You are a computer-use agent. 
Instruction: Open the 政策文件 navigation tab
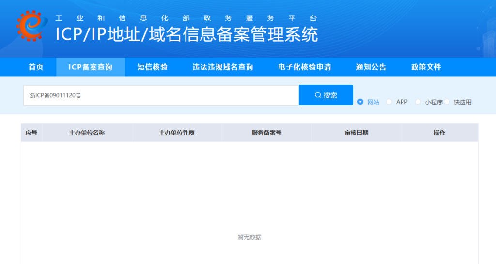426,67
